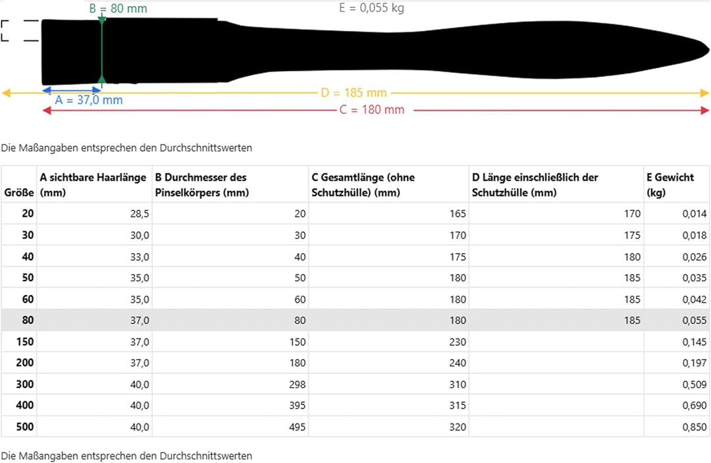Select the highlighted size 80 row header
711x463 pixels.
[19, 320]
